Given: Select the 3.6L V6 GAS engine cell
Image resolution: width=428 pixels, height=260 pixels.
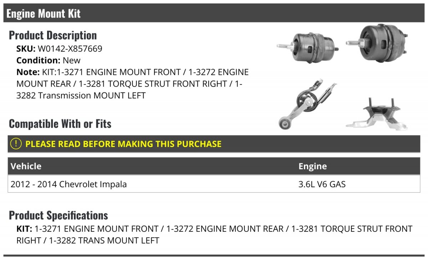Looking at the screenshot, I should (x=322, y=184).
